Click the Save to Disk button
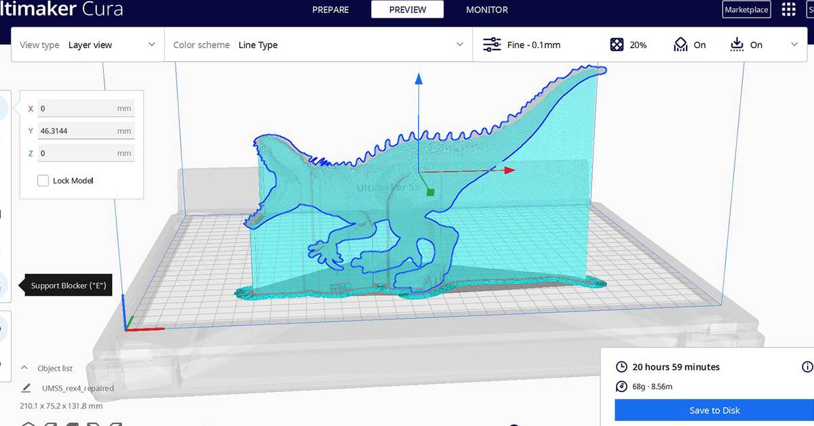814x426 pixels. [714, 410]
